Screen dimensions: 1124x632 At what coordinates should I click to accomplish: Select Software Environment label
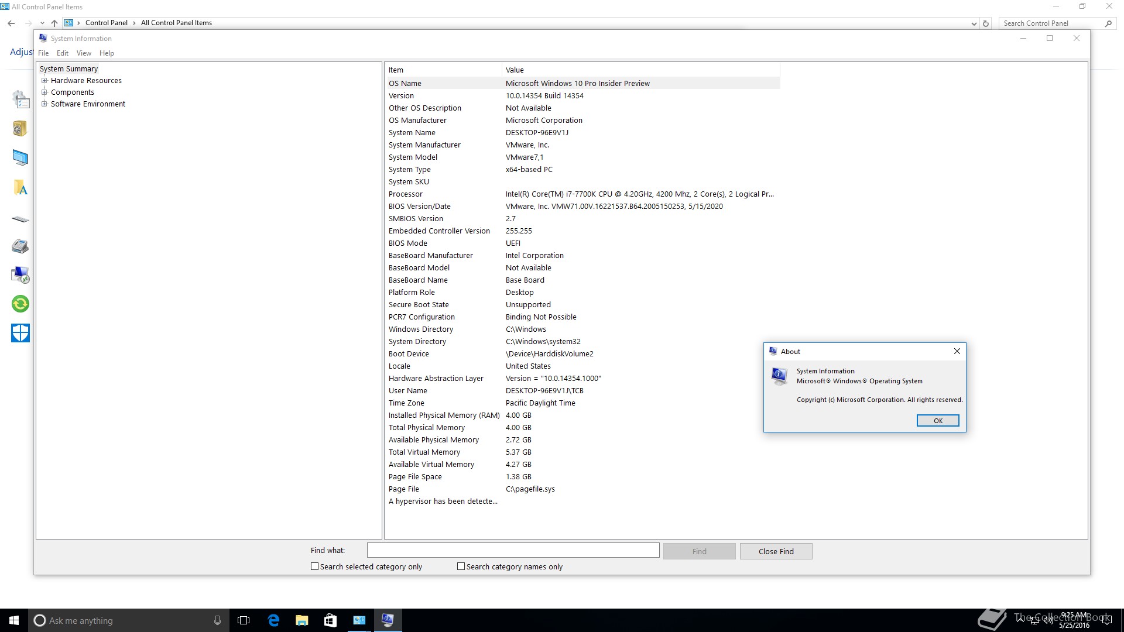88,104
